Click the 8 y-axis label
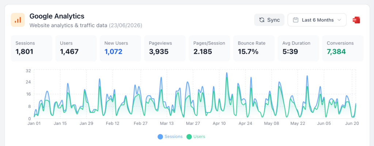Image resolution: width=374 pixels, height=146 pixels. pyautogui.click(x=30, y=107)
